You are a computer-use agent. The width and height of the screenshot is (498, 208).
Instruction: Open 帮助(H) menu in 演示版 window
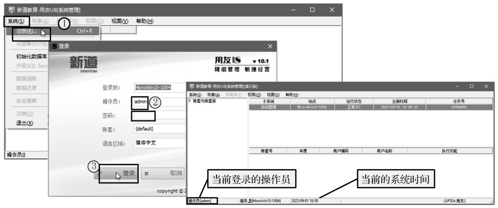click(292, 94)
